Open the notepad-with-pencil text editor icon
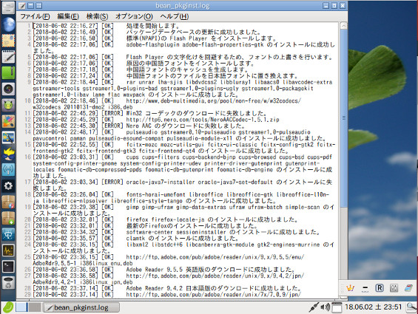This screenshot has height=314, width=418. coord(9,57)
